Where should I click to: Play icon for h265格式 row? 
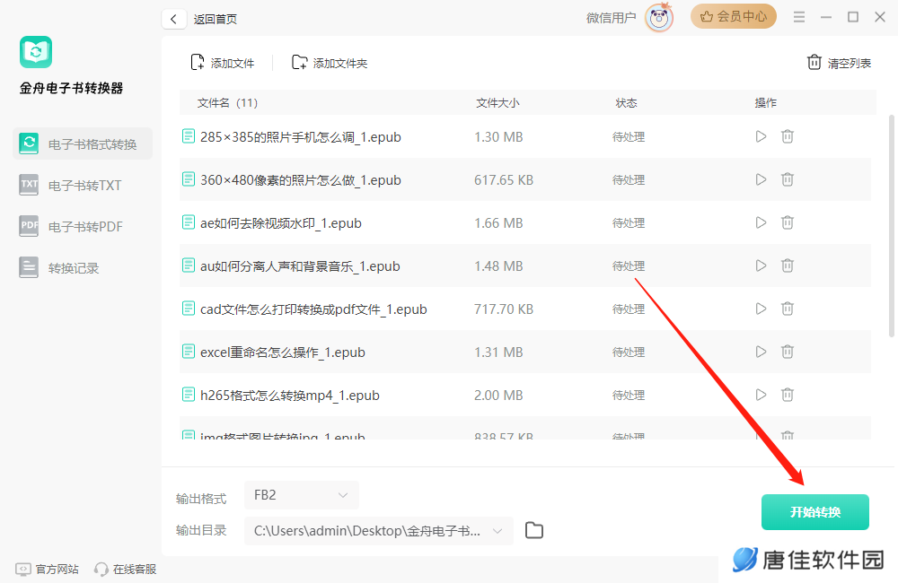[761, 395]
